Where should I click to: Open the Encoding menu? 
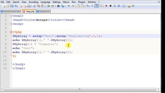pos(34,2)
